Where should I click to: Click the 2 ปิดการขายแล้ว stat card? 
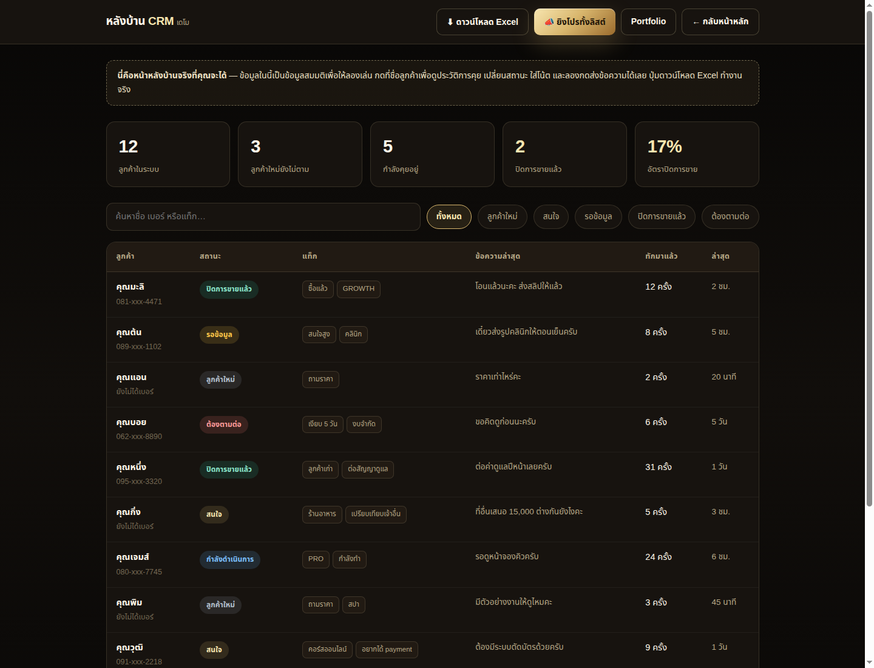pyautogui.click(x=564, y=154)
